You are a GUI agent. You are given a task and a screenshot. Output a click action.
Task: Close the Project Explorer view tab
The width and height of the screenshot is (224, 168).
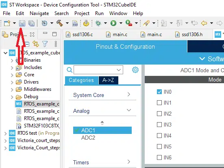(32, 34)
